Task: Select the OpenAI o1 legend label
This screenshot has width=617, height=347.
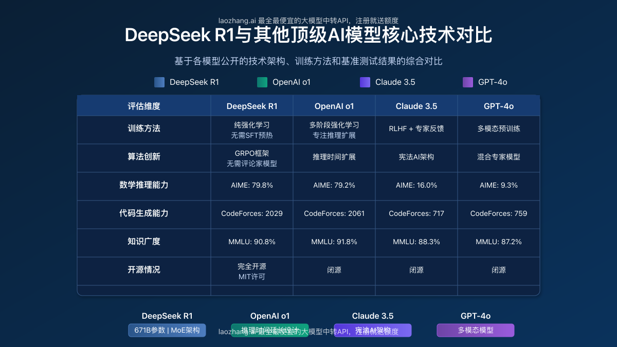Action: pyautogui.click(x=292, y=82)
